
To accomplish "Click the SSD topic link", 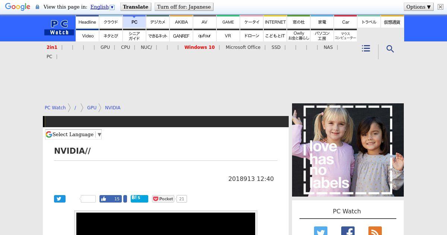I will pos(276,47).
